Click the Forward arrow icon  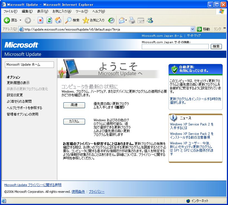28,20
